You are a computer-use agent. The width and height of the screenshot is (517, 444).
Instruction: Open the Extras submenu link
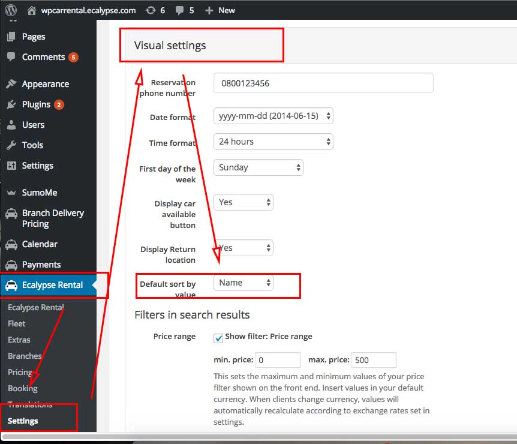coord(19,340)
